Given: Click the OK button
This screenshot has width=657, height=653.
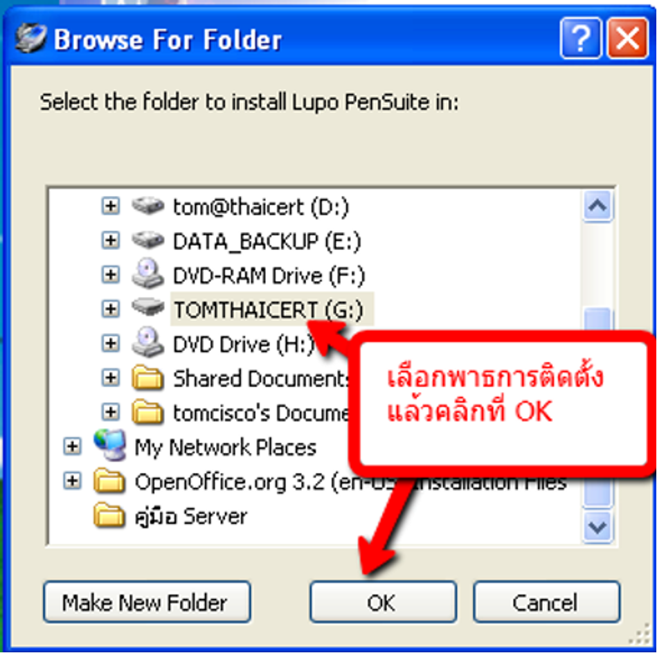Looking at the screenshot, I should click(x=383, y=602).
